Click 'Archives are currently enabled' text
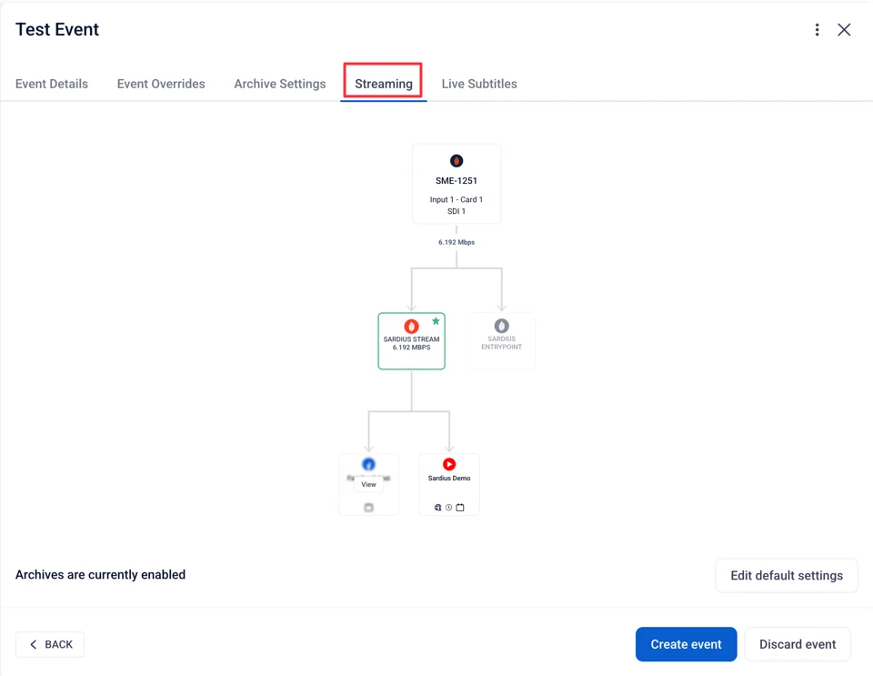The image size is (873, 676). point(100,575)
